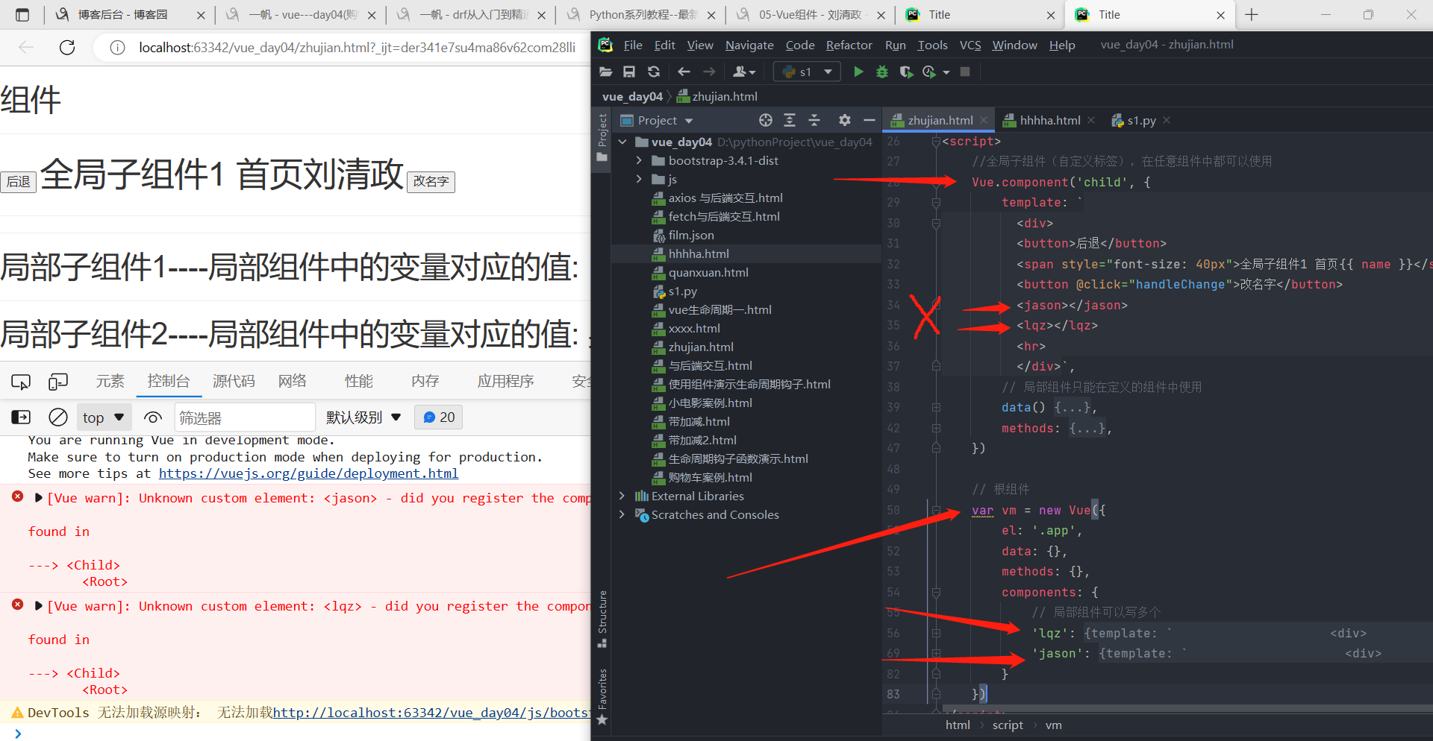Image resolution: width=1433 pixels, height=741 pixels.
Task: Toggle fold marker on the methods: {...} line 42
Action: coord(936,428)
